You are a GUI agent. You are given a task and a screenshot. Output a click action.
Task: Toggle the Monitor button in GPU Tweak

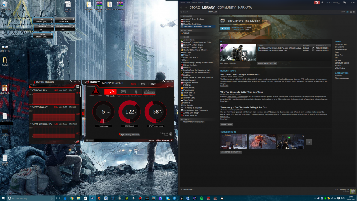(90, 140)
